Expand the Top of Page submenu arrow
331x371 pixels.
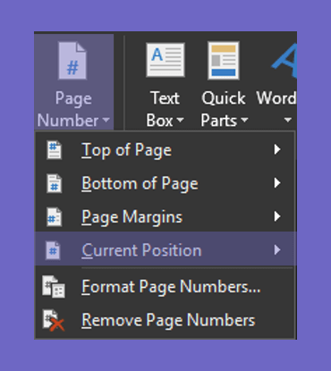click(x=277, y=149)
